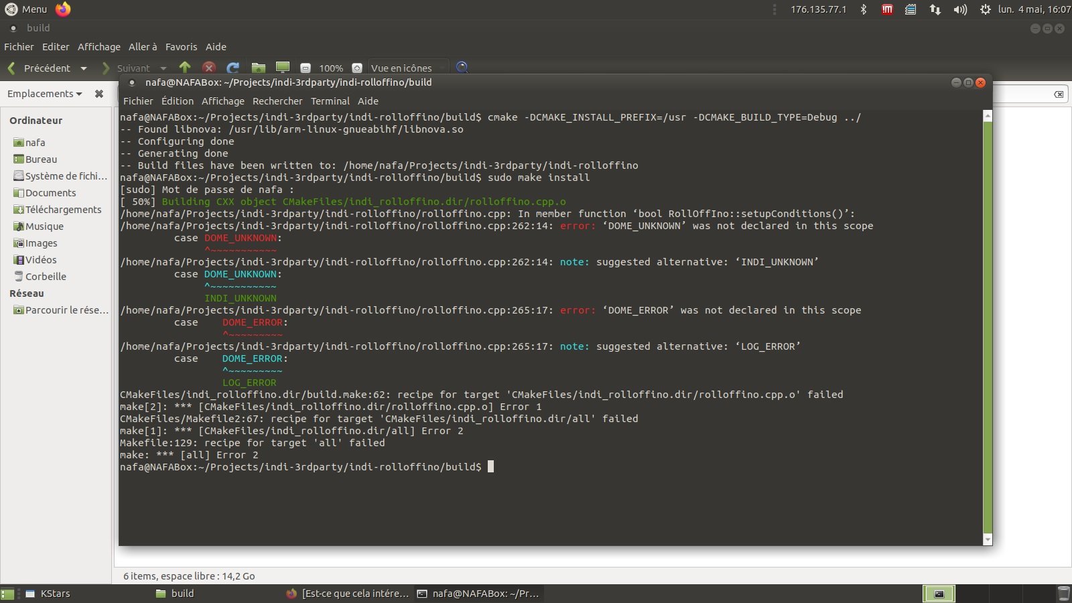The image size is (1072, 603).
Task: Switch to the nafa@NAFABox terminal taskbar button
Action: 478,594
